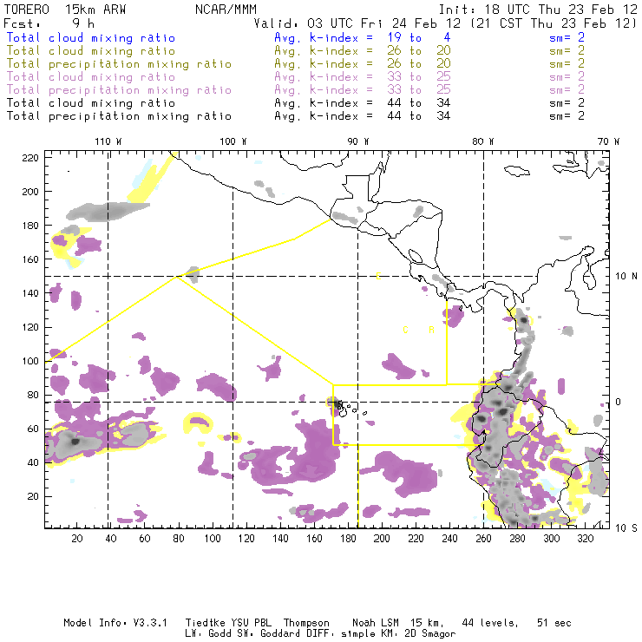This screenshot has width=642, height=642.
Task: Click the yellow "R" marker on the map
Action: [431, 330]
